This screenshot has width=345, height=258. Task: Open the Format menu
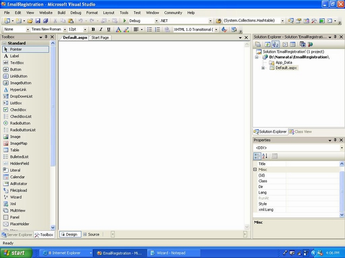92,13
